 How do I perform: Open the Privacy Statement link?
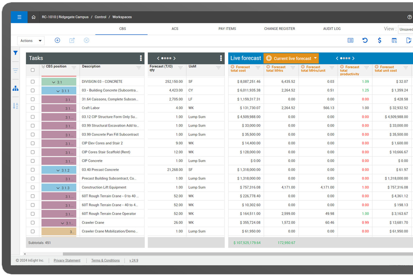(67, 260)
